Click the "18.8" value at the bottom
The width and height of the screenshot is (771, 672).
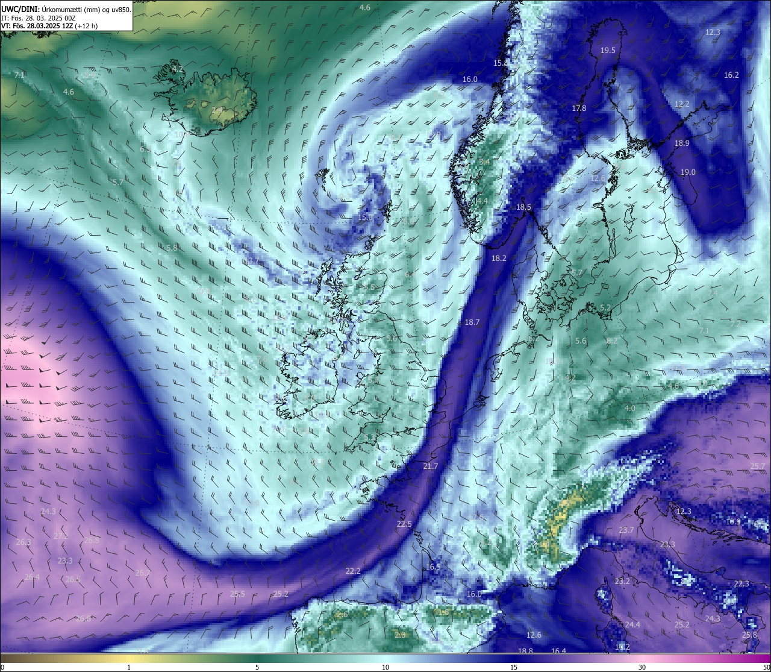pos(525,650)
